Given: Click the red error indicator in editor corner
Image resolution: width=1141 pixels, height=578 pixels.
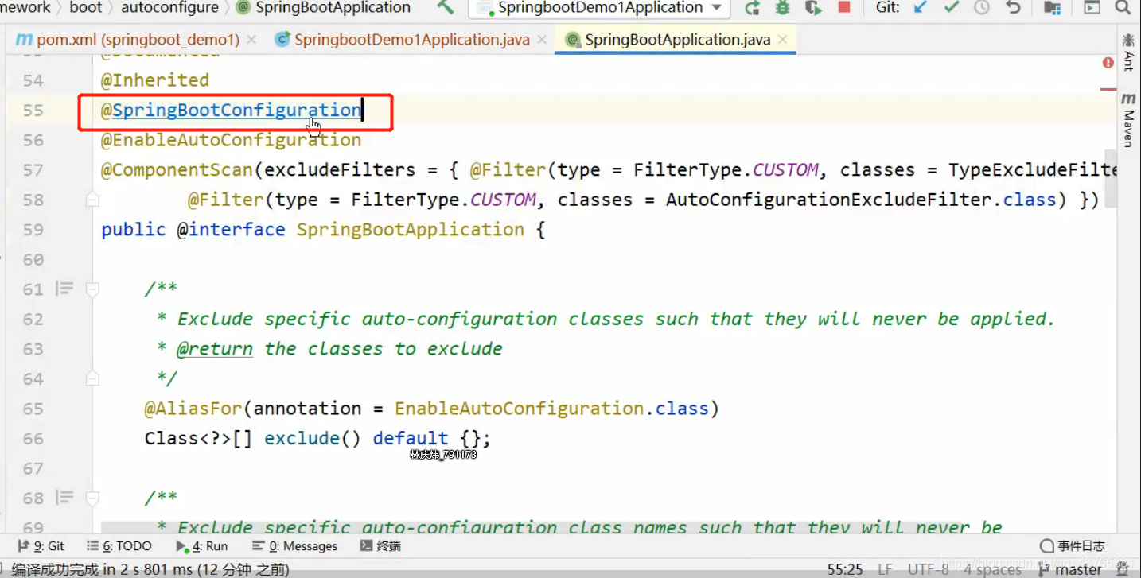Looking at the screenshot, I should [x=1108, y=63].
